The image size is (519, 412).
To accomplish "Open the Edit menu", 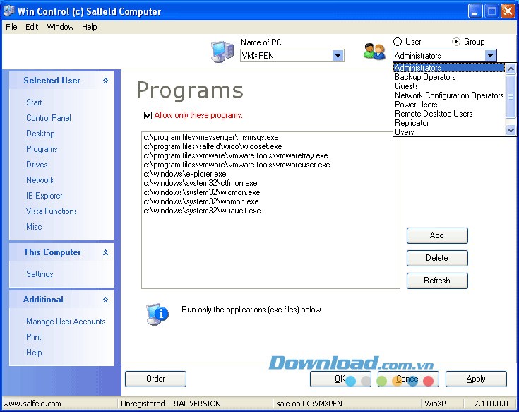I will coord(32,27).
